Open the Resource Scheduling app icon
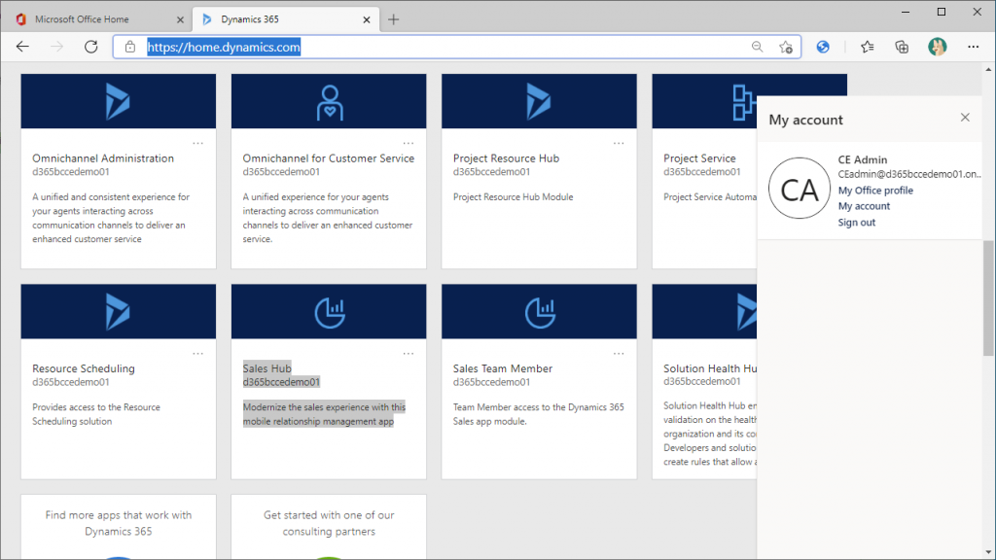The height and width of the screenshot is (560, 996). (118, 312)
